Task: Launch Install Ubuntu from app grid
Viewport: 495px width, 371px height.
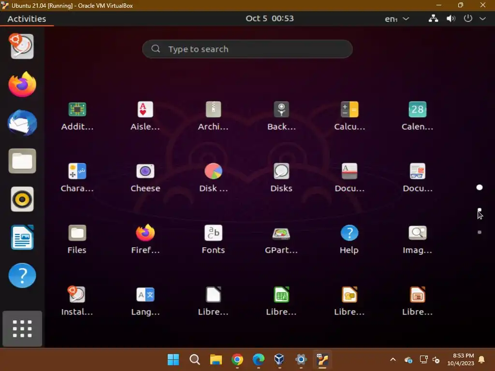Action: point(77,301)
